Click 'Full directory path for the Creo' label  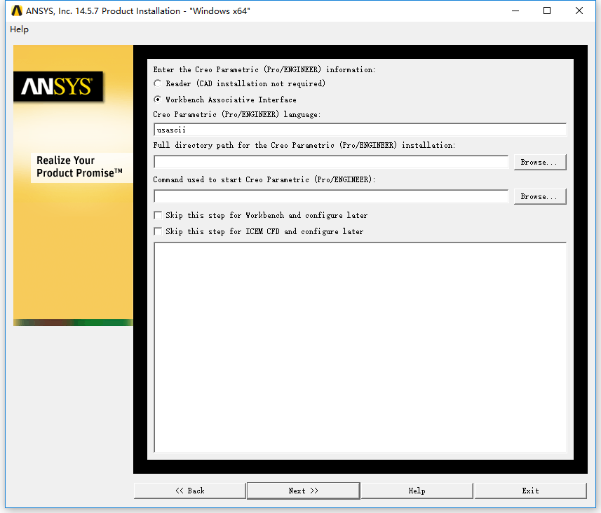tap(304, 145)
